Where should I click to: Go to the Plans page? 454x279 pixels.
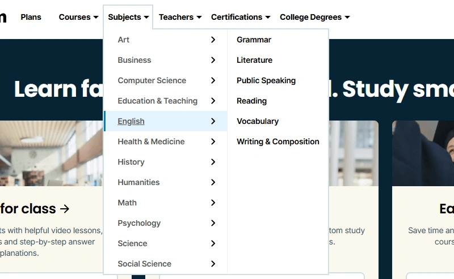point(31,17)
